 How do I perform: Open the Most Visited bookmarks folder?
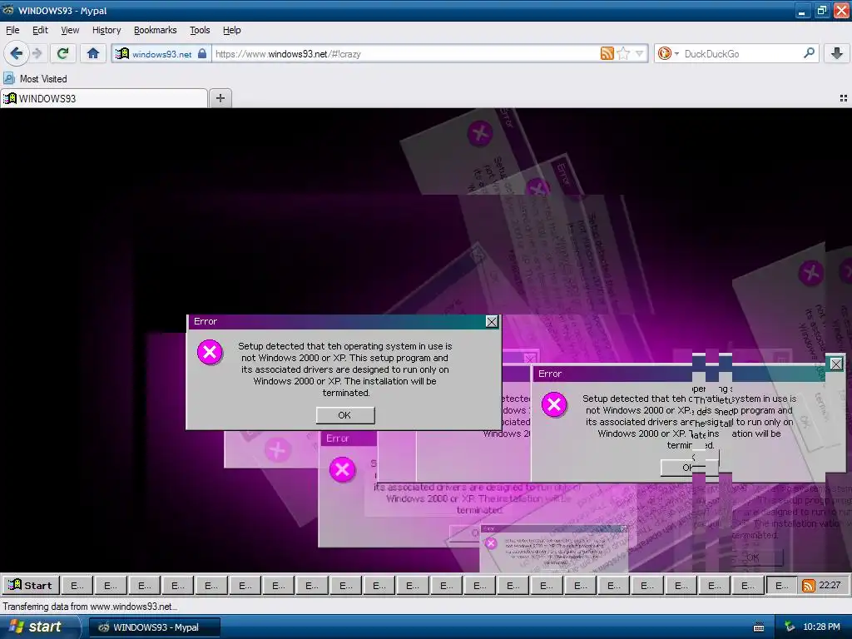tap(36, 79)
